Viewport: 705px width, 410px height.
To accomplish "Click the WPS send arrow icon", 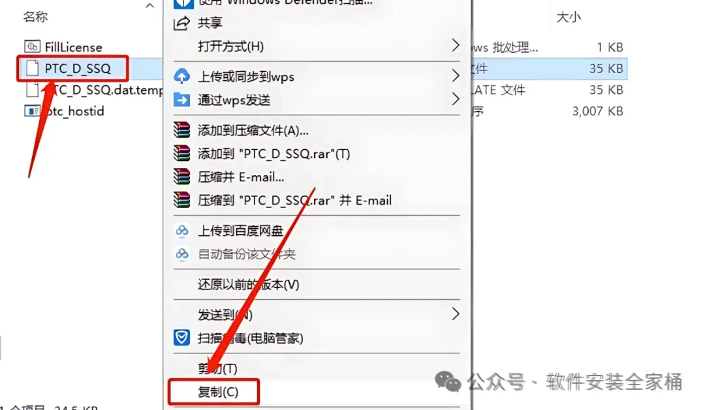I will tap(181, 99).
